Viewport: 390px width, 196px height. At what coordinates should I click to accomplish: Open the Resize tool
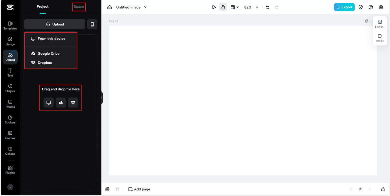380,38
